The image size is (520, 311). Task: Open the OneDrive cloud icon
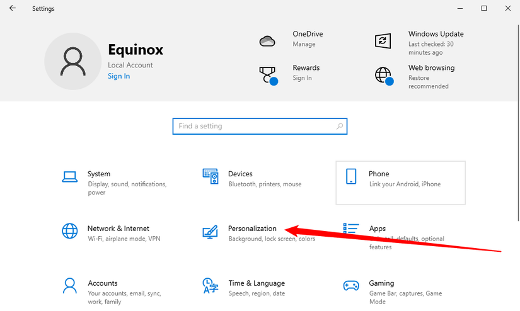[267, 41]
